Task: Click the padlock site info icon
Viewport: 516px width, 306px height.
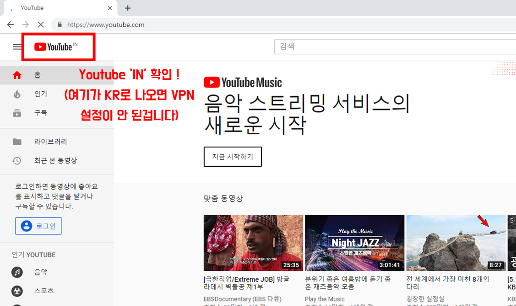Action: 60,25
